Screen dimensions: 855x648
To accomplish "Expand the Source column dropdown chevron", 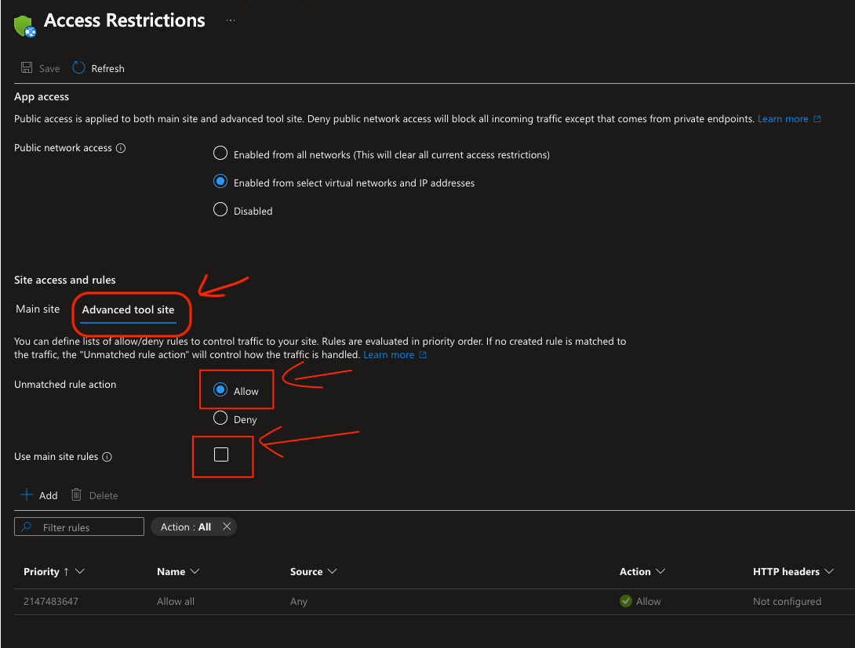I will [x=333, y=572].
